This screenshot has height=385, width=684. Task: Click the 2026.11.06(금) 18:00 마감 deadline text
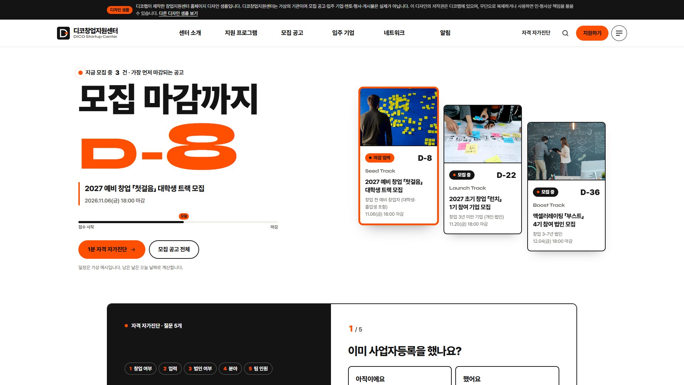tap(115, 201)
